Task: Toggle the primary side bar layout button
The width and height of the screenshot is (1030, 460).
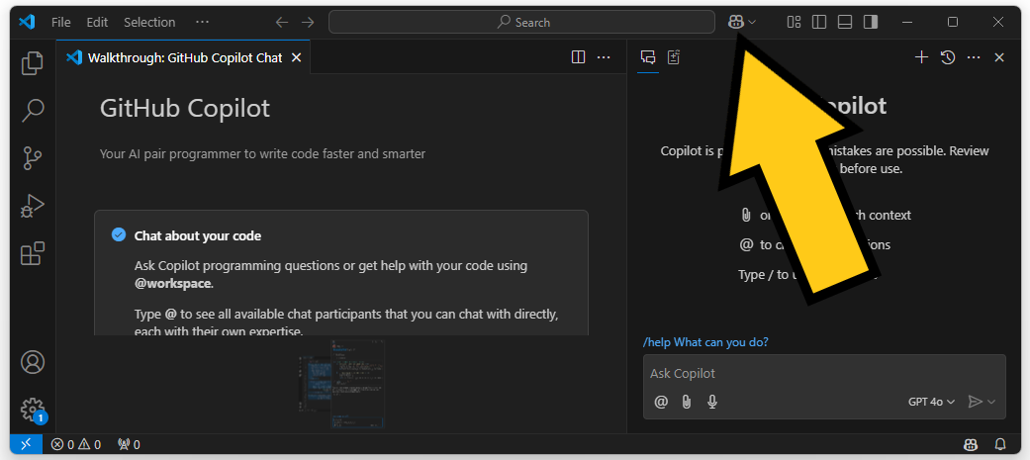Action: click(819, 22)
